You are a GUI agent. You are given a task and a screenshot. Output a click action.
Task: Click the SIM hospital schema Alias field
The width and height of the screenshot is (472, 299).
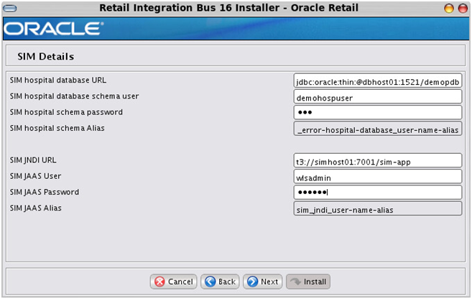[x=377, y=129]
